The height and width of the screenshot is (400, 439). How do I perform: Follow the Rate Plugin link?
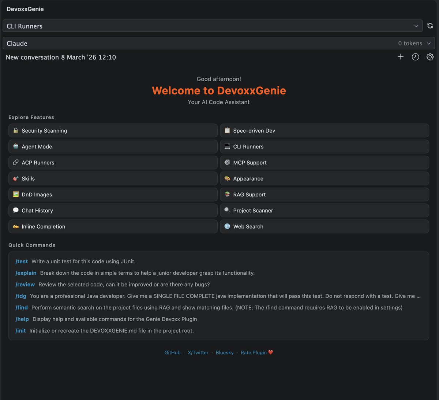point(254,353)
